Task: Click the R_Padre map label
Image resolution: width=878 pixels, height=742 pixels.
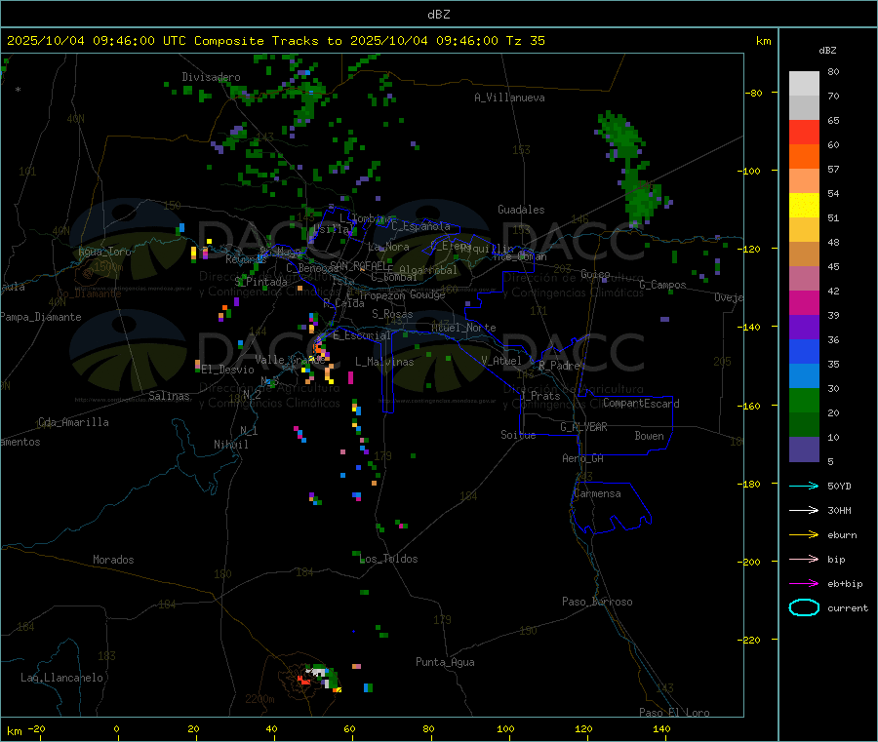Action: pyautogui.click(x=559, y=366)
